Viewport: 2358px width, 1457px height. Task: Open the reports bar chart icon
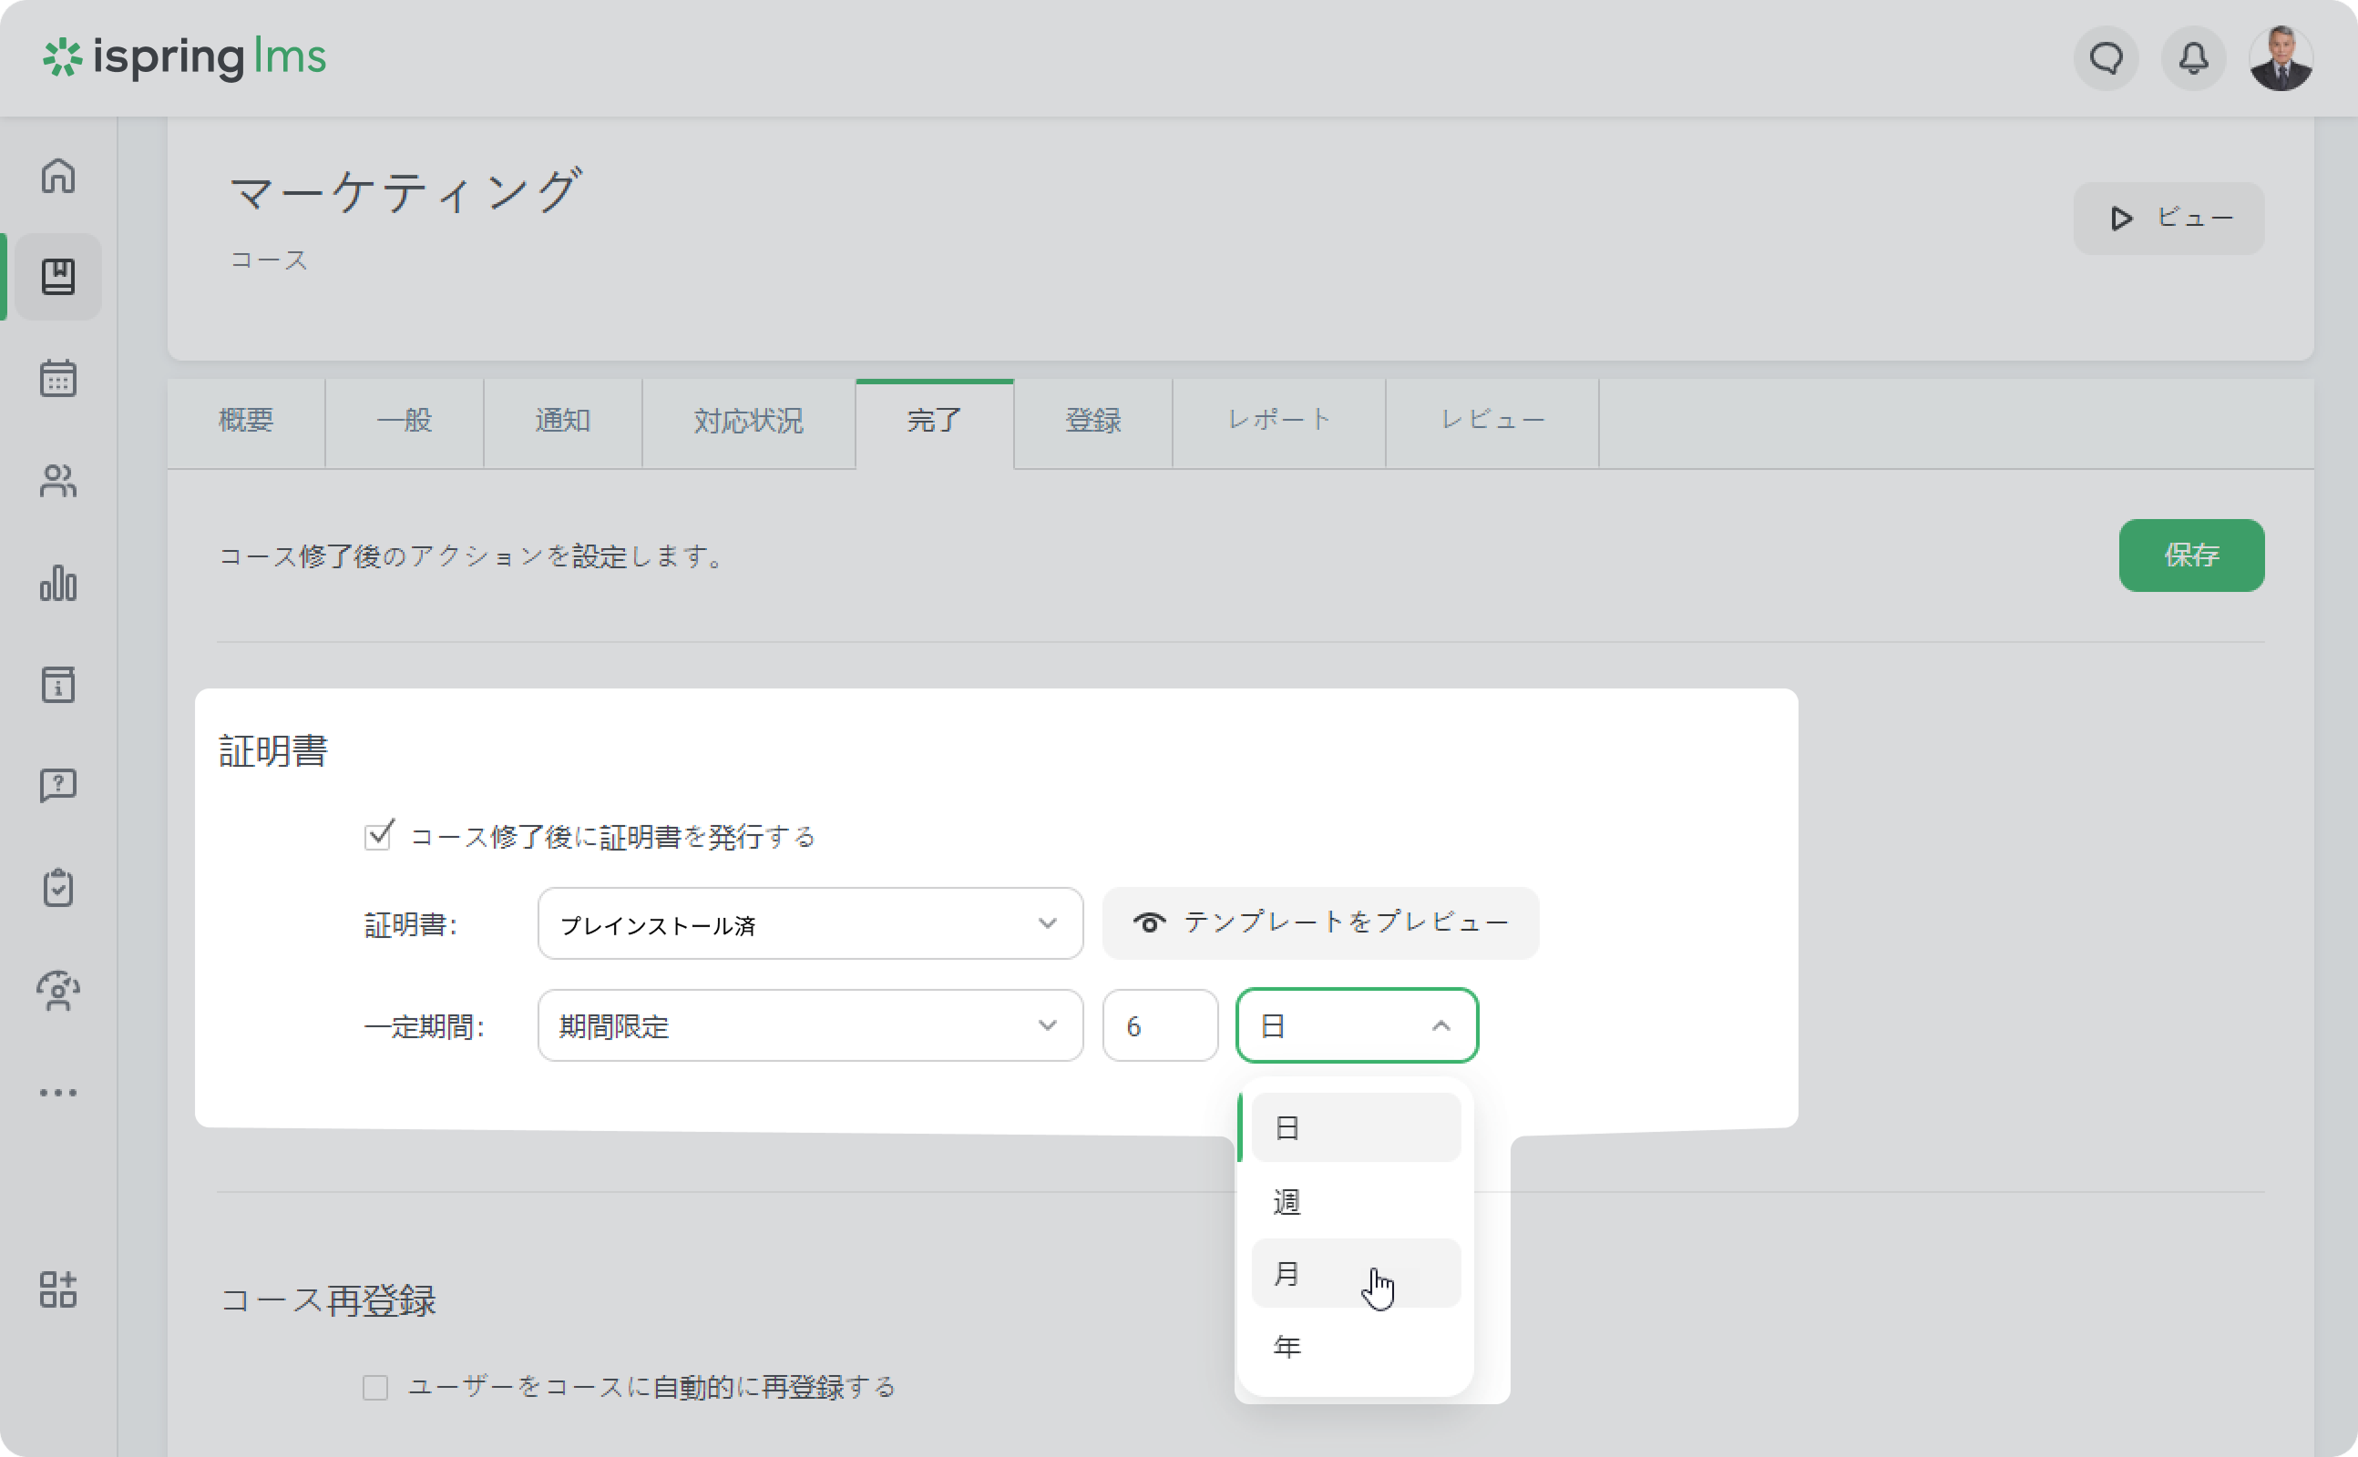57,583
